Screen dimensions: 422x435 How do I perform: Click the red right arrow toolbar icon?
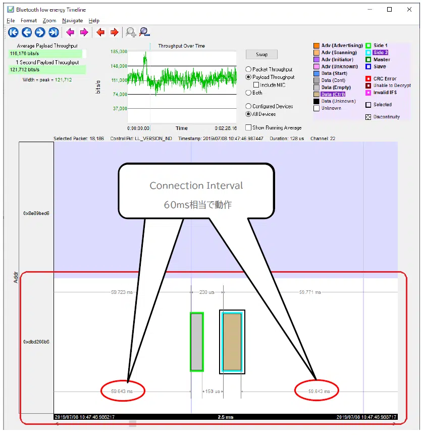[114, 32]
